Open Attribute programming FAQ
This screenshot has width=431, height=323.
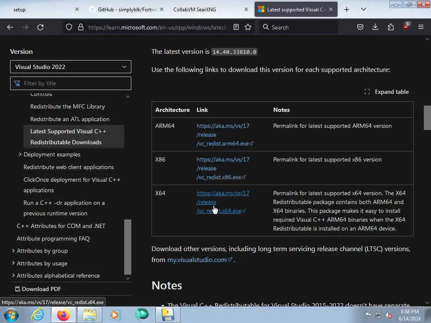(53, 238)
